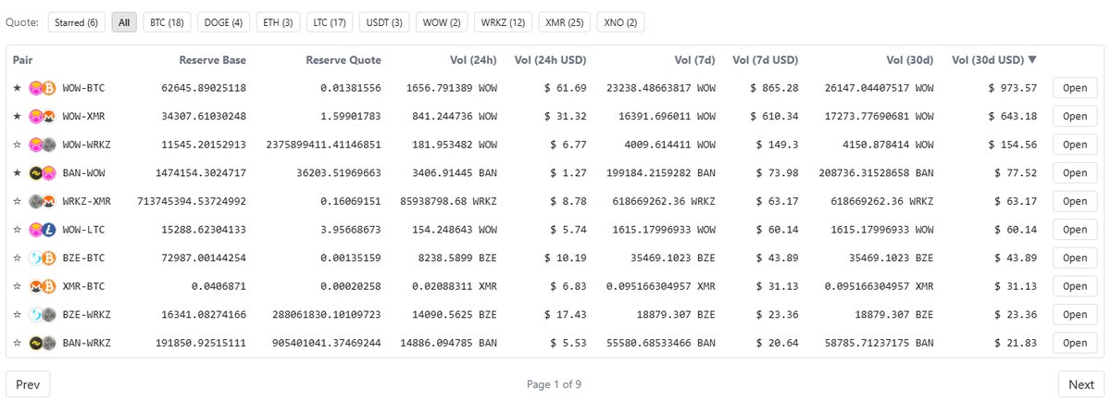Click the BZE-BTC coin pair icon

[x=43, y=258]
